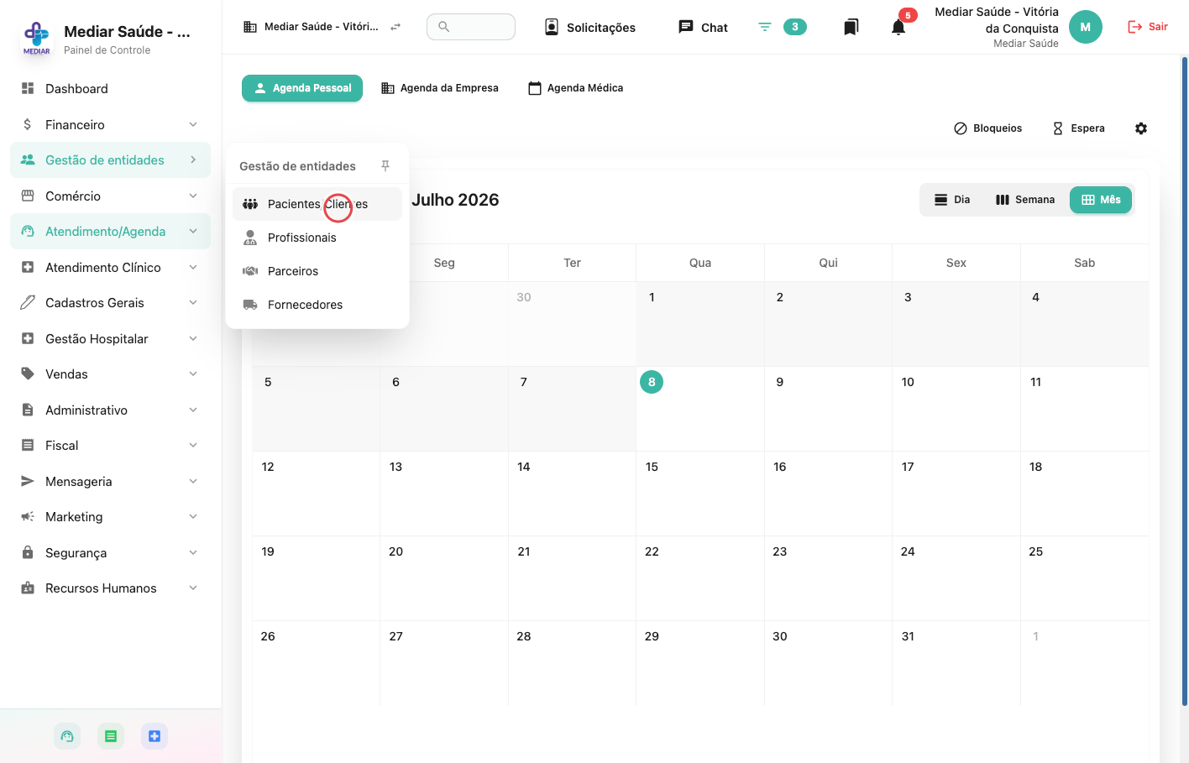Click the search input field

[471, 27]
